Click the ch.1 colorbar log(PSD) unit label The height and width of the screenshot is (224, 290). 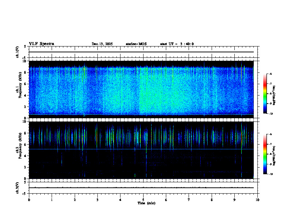[x=274, y=96]
